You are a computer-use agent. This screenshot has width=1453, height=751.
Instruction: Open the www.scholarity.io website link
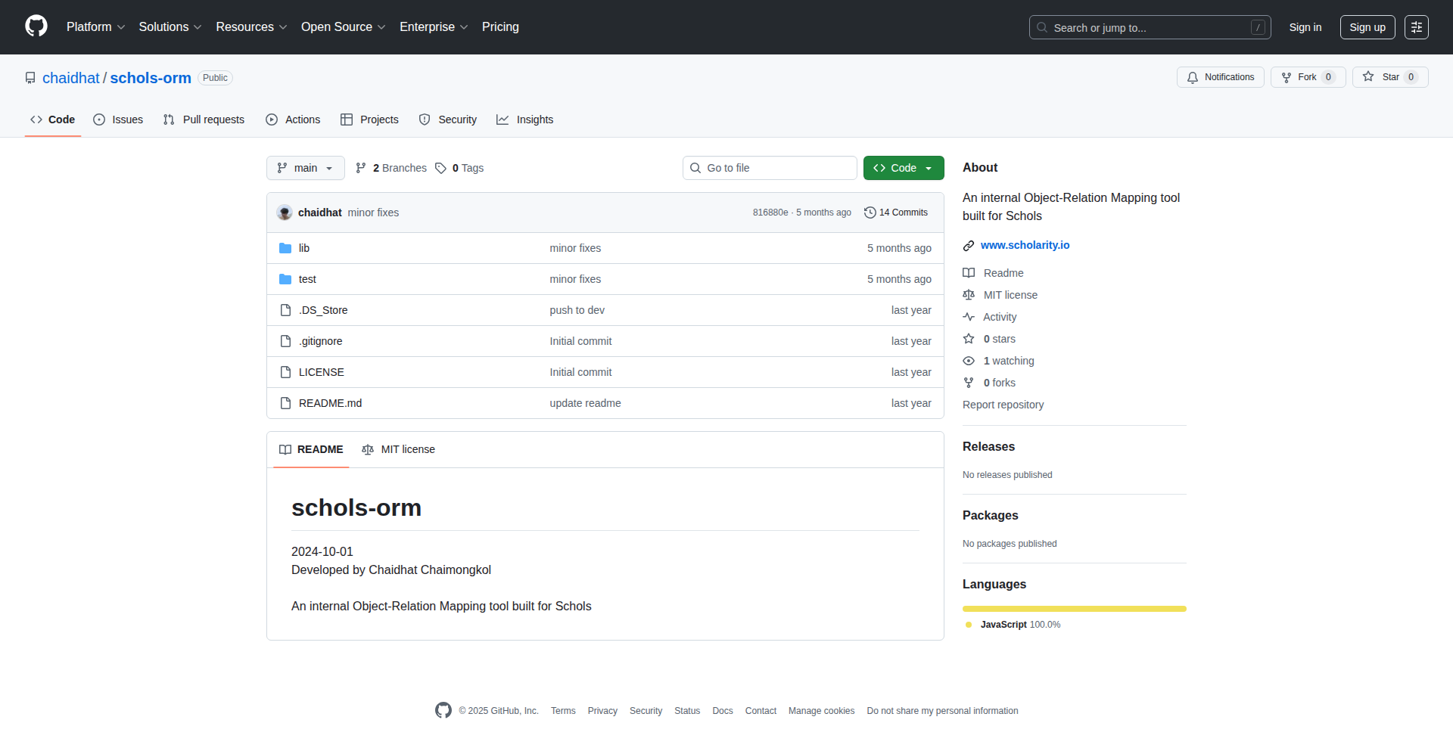[1025, 245]
